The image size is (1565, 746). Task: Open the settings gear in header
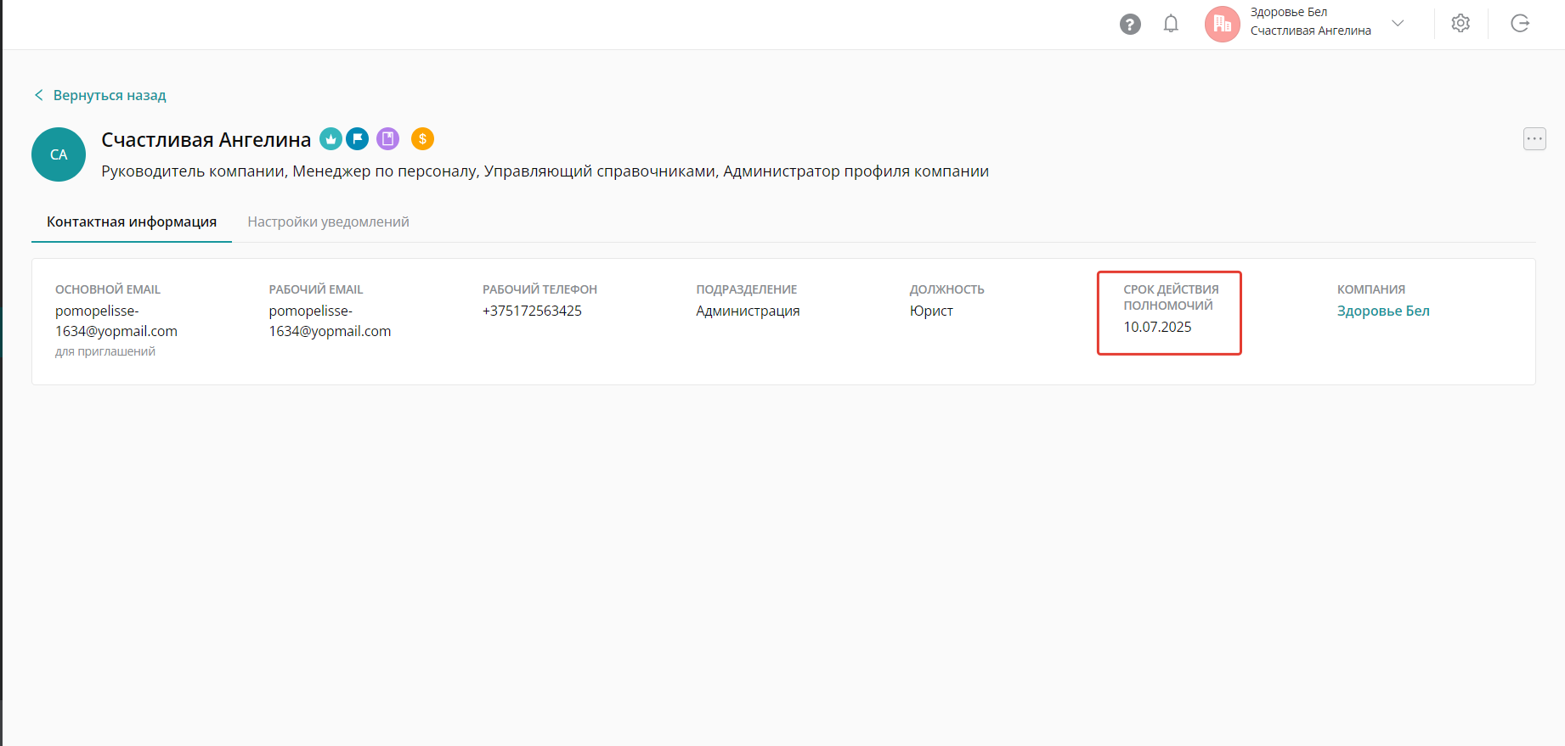coord(1460,24)
